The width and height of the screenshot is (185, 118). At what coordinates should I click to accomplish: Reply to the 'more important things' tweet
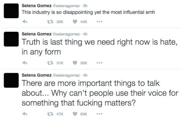(25, 113)
